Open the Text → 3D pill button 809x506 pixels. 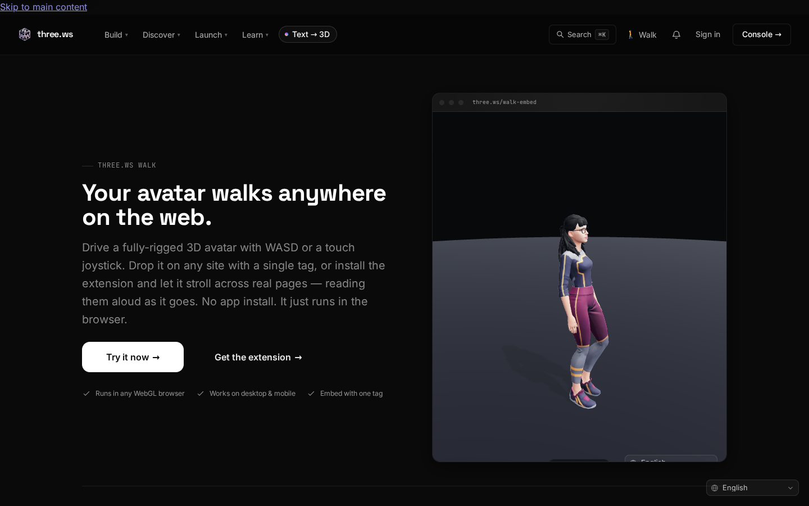click(308, 34)
